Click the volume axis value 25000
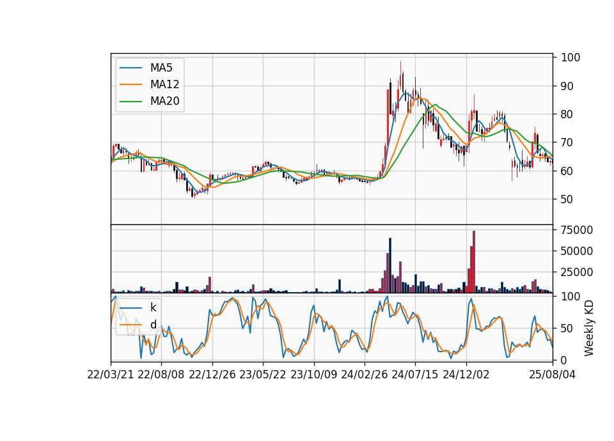Screen dimensions: 614x441 (576, 272)
